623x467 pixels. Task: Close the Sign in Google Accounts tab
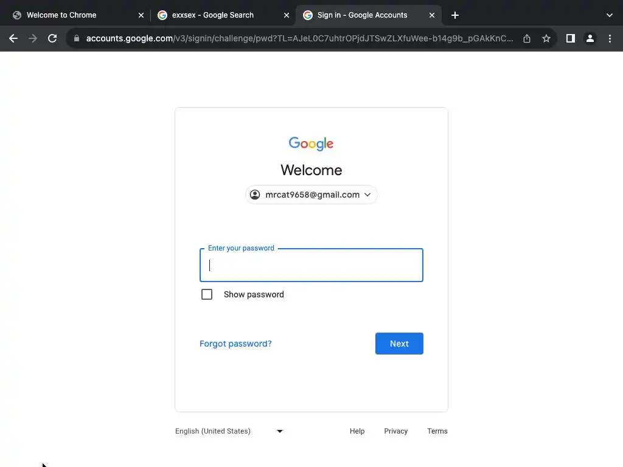432,15
